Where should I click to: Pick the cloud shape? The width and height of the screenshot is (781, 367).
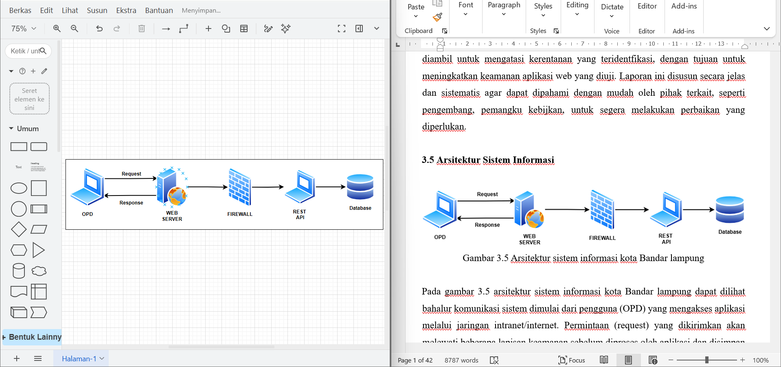(39, 271)
